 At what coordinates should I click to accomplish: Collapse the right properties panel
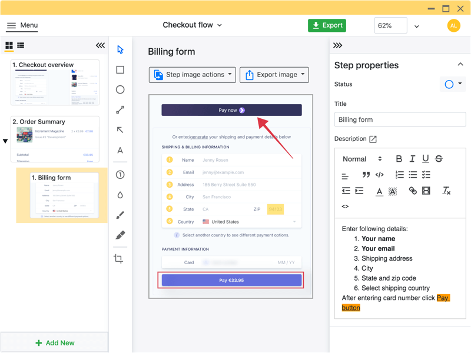[337, 45]
